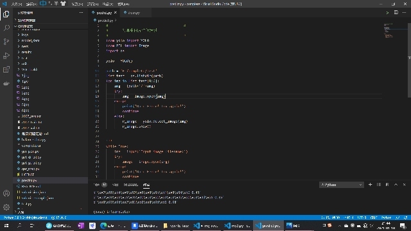Close the bottom panel
This screenshot has width=411, height=231.
404,185
